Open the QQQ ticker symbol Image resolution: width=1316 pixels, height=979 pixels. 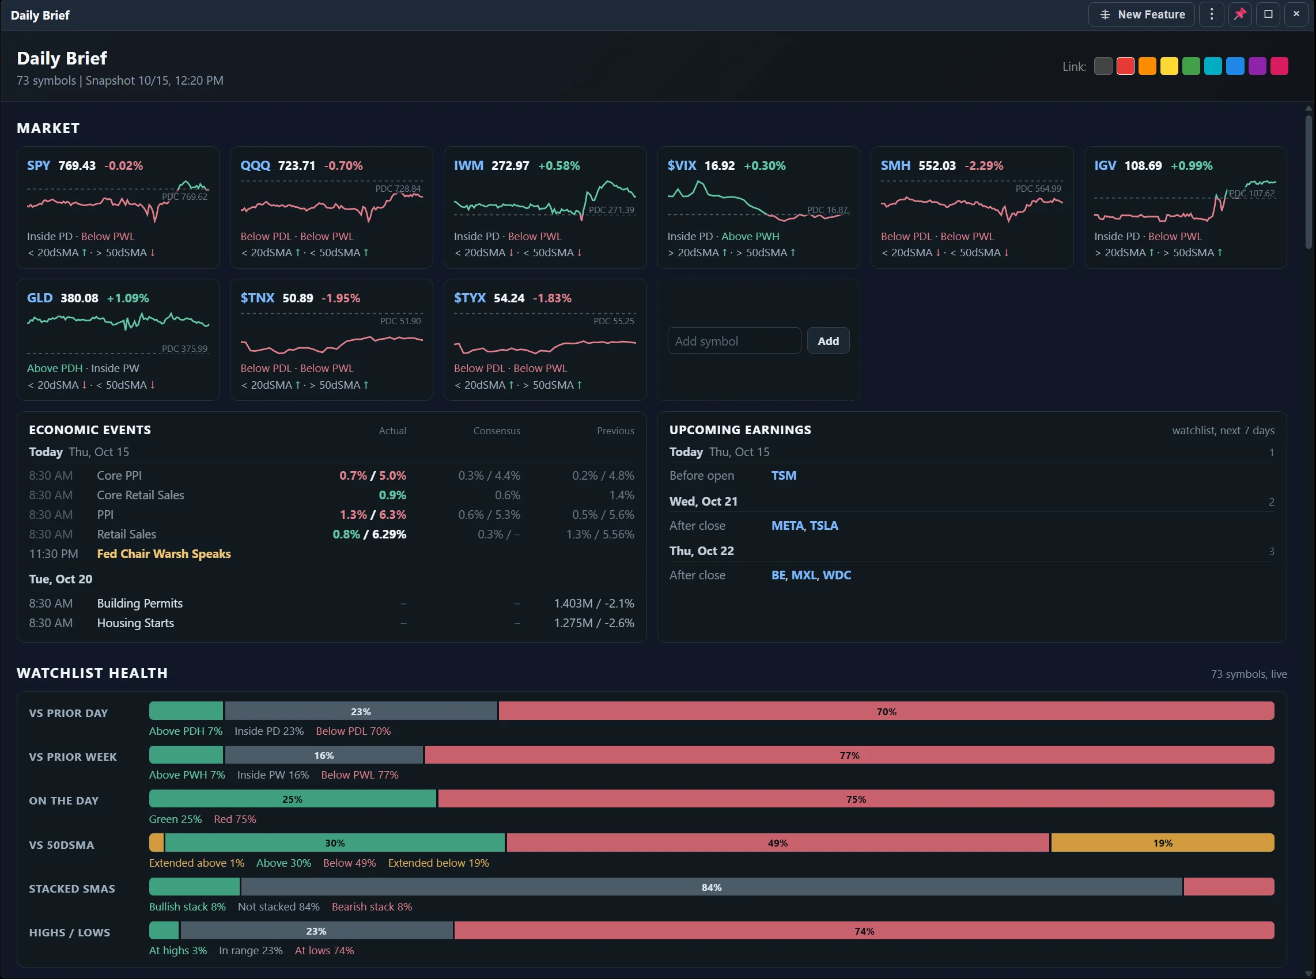[255, 165]
